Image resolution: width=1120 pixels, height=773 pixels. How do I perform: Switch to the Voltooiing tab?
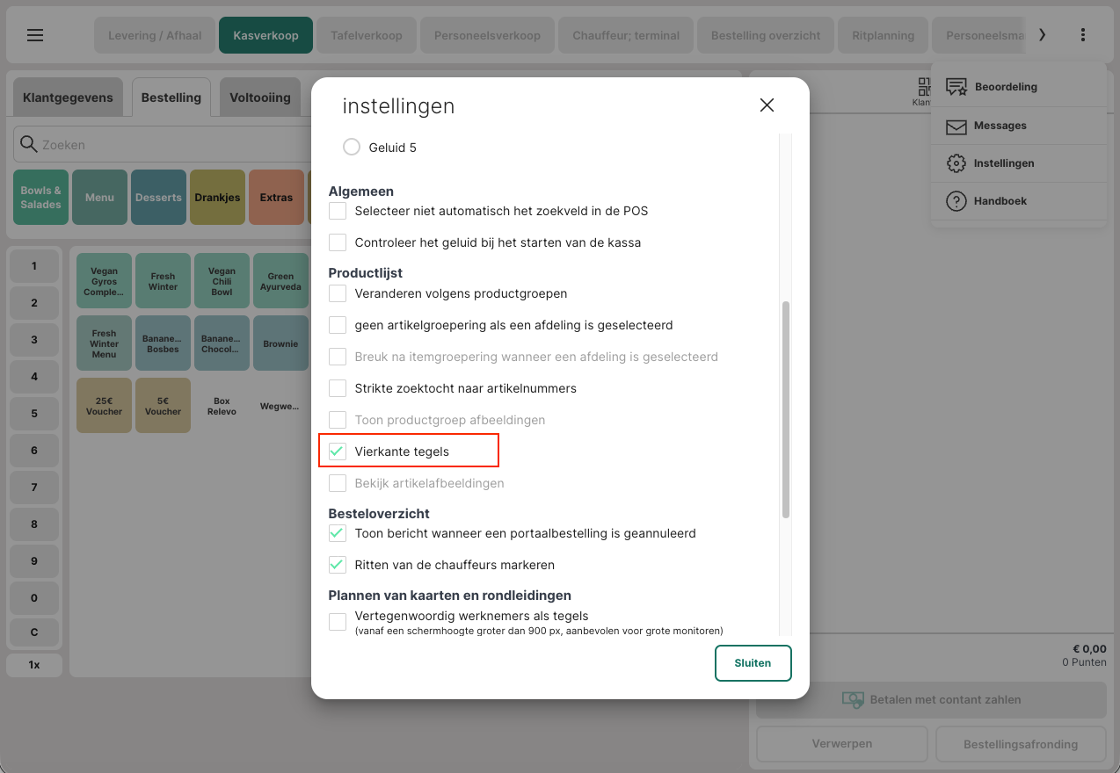click(x=260, y=98)
